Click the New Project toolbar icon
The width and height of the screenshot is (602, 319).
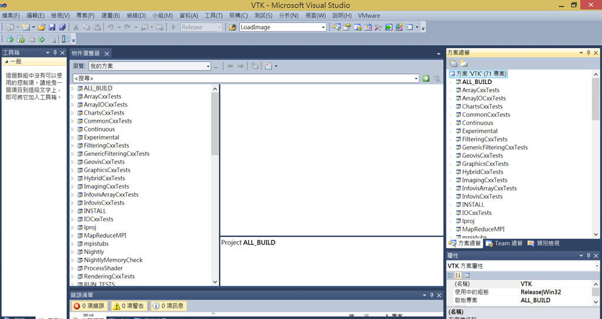coord(11,27)
